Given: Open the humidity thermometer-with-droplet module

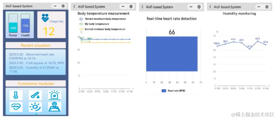Looking at the screenshot, I should (x=35, y=95).
